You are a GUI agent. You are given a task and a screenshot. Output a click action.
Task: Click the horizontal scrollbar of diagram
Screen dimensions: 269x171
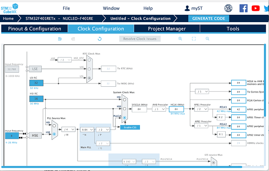(122, 167)
